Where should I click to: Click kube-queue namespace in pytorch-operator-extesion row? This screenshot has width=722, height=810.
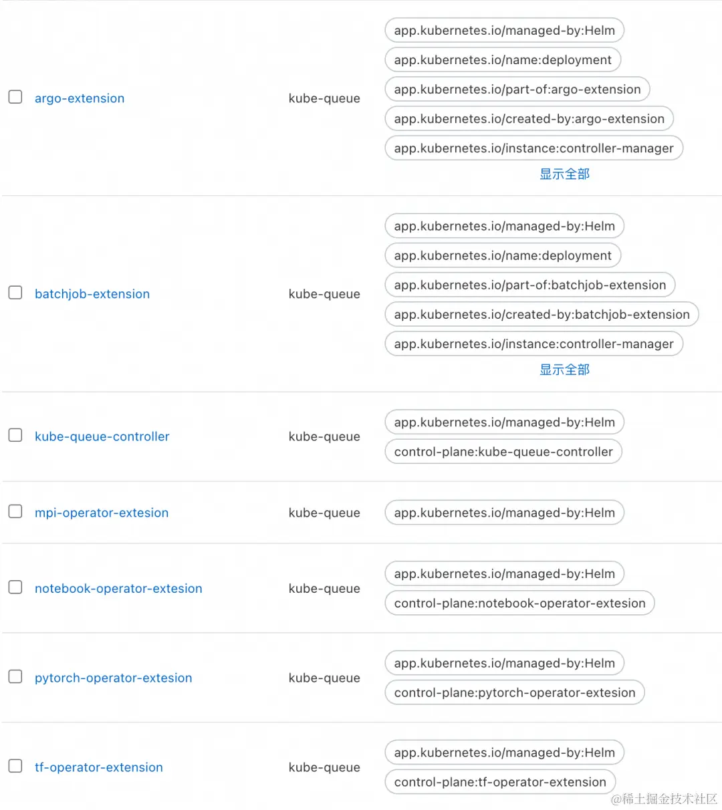tap(324, 678)
